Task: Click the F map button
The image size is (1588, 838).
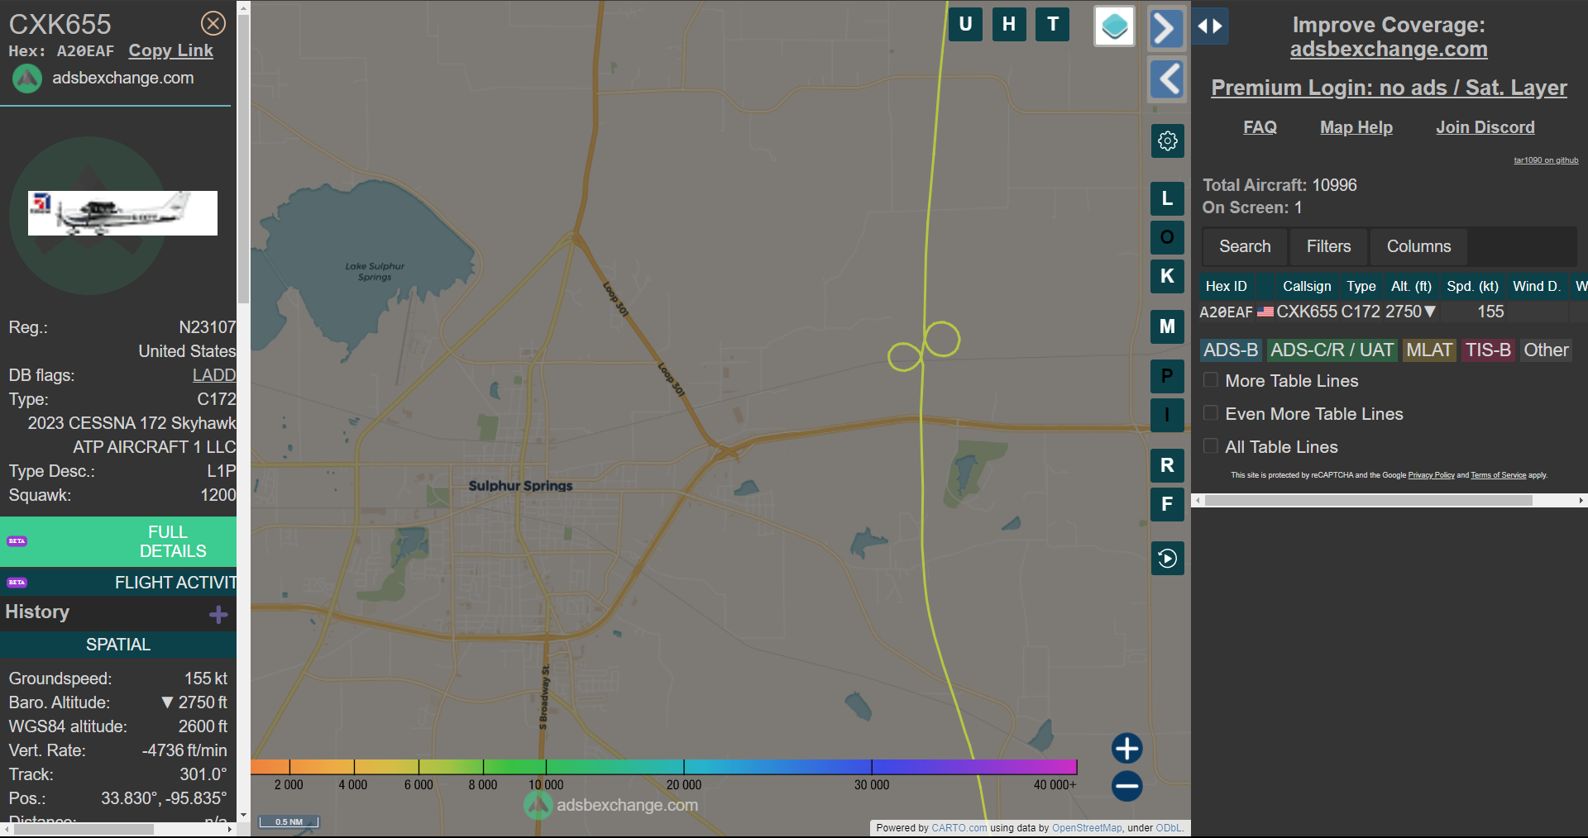Action: click(x=1168, y=504)
